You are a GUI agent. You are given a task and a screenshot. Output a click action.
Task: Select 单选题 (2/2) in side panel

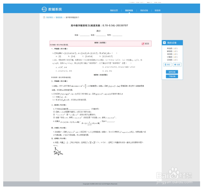pos(172,49)
